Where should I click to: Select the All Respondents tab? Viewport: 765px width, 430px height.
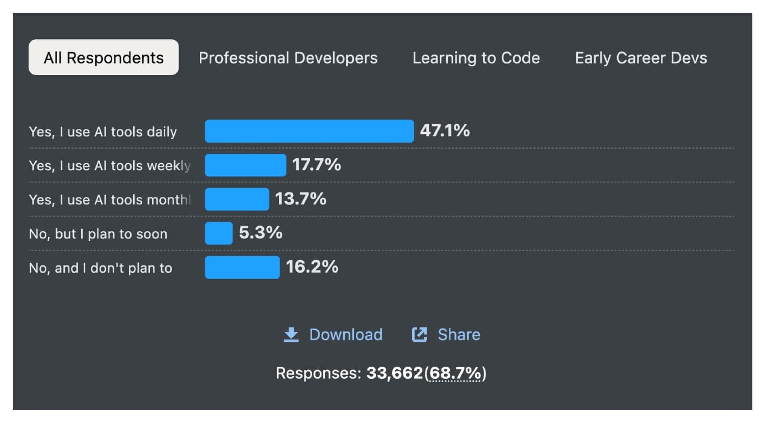coord(104,57)
